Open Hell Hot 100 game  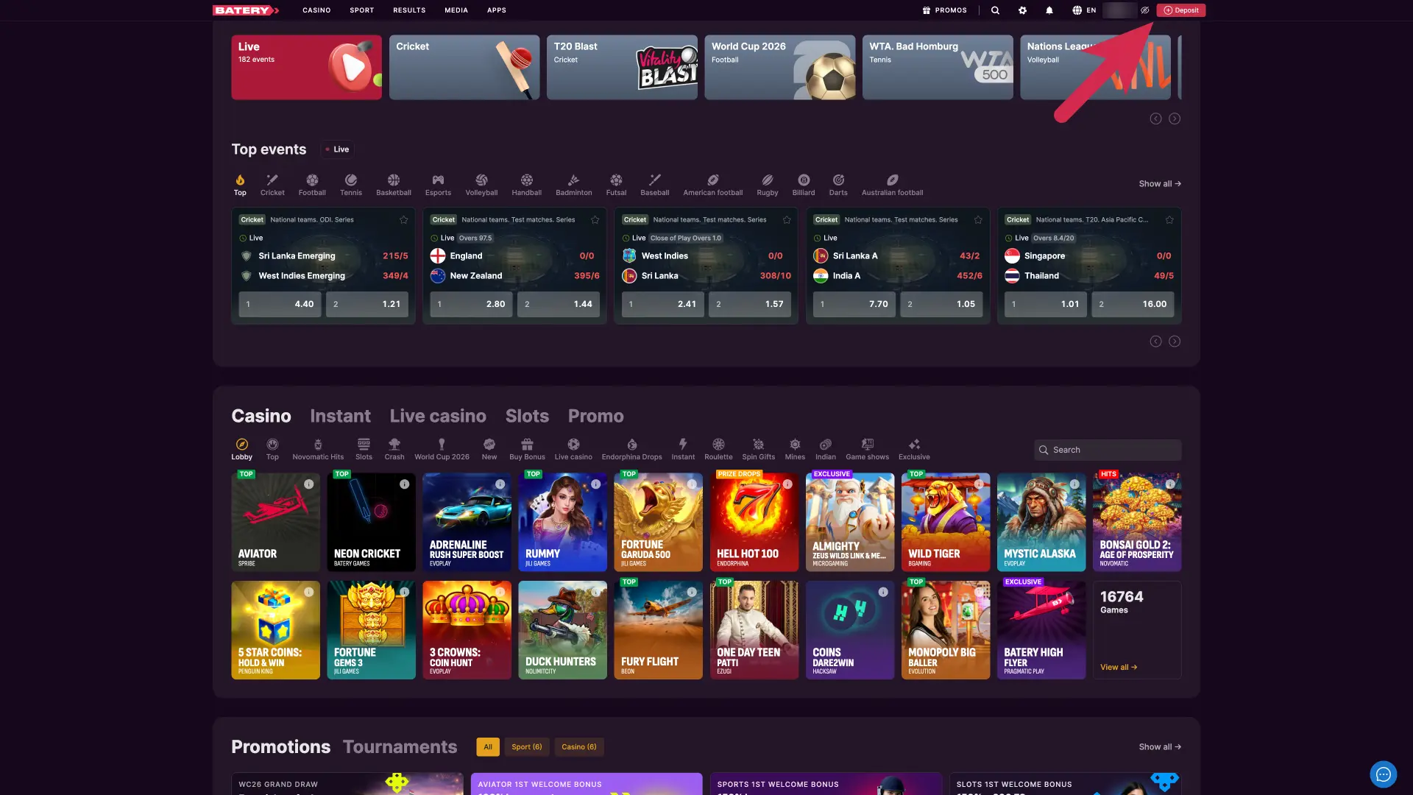click(754, 522)
